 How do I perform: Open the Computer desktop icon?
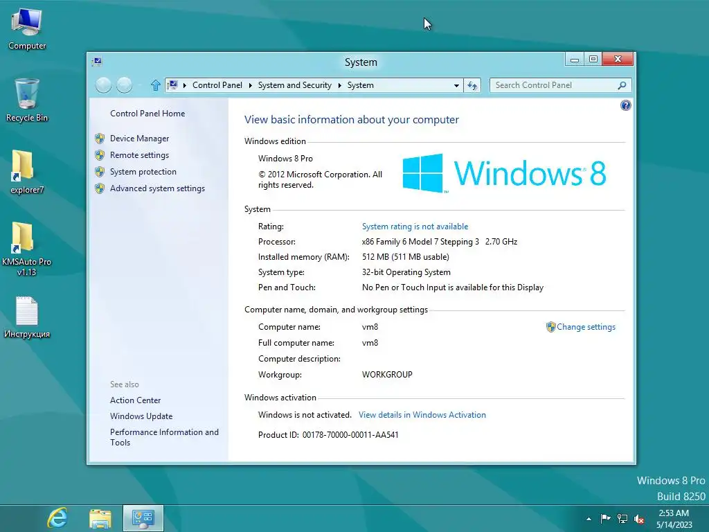[x=27, y=29]
